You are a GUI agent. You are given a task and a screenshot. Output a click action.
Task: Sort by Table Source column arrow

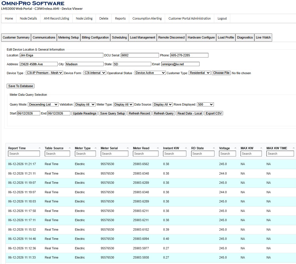(x=70, y=148)
